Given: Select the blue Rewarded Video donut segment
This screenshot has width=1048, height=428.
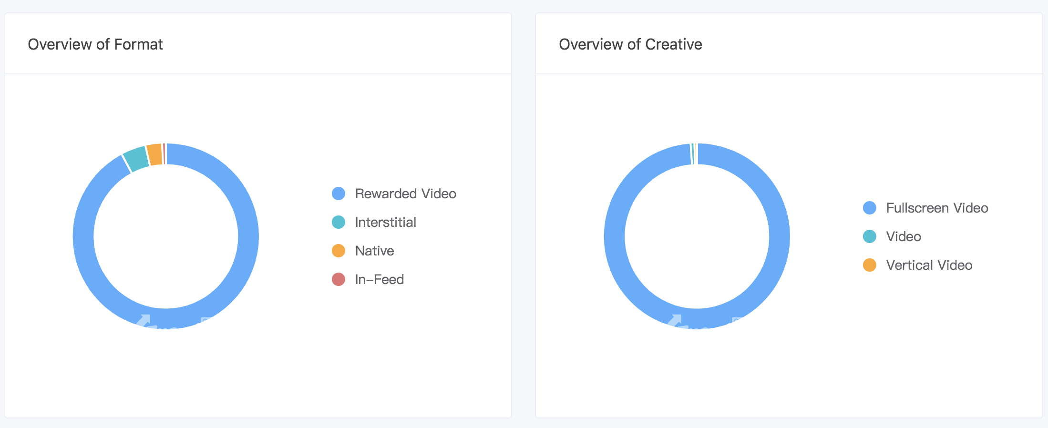Looking at the screenshot, I should (248, 236).
